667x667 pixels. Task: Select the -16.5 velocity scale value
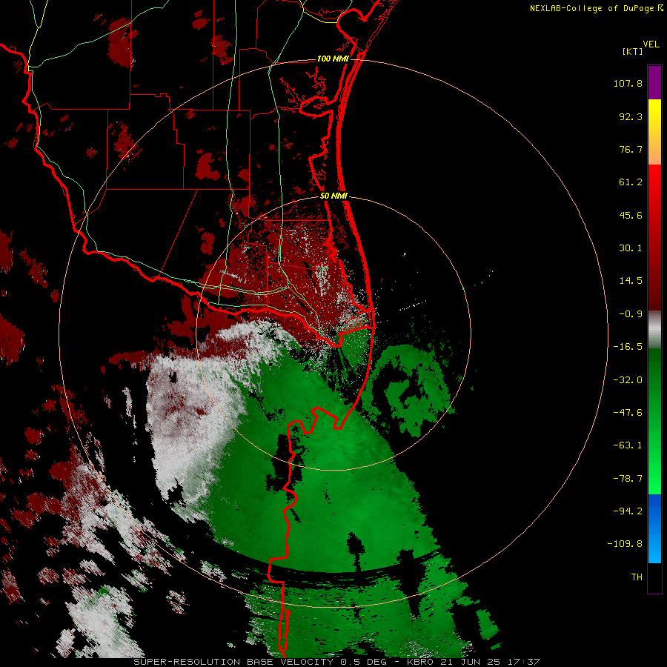click(x=628, y=347)
